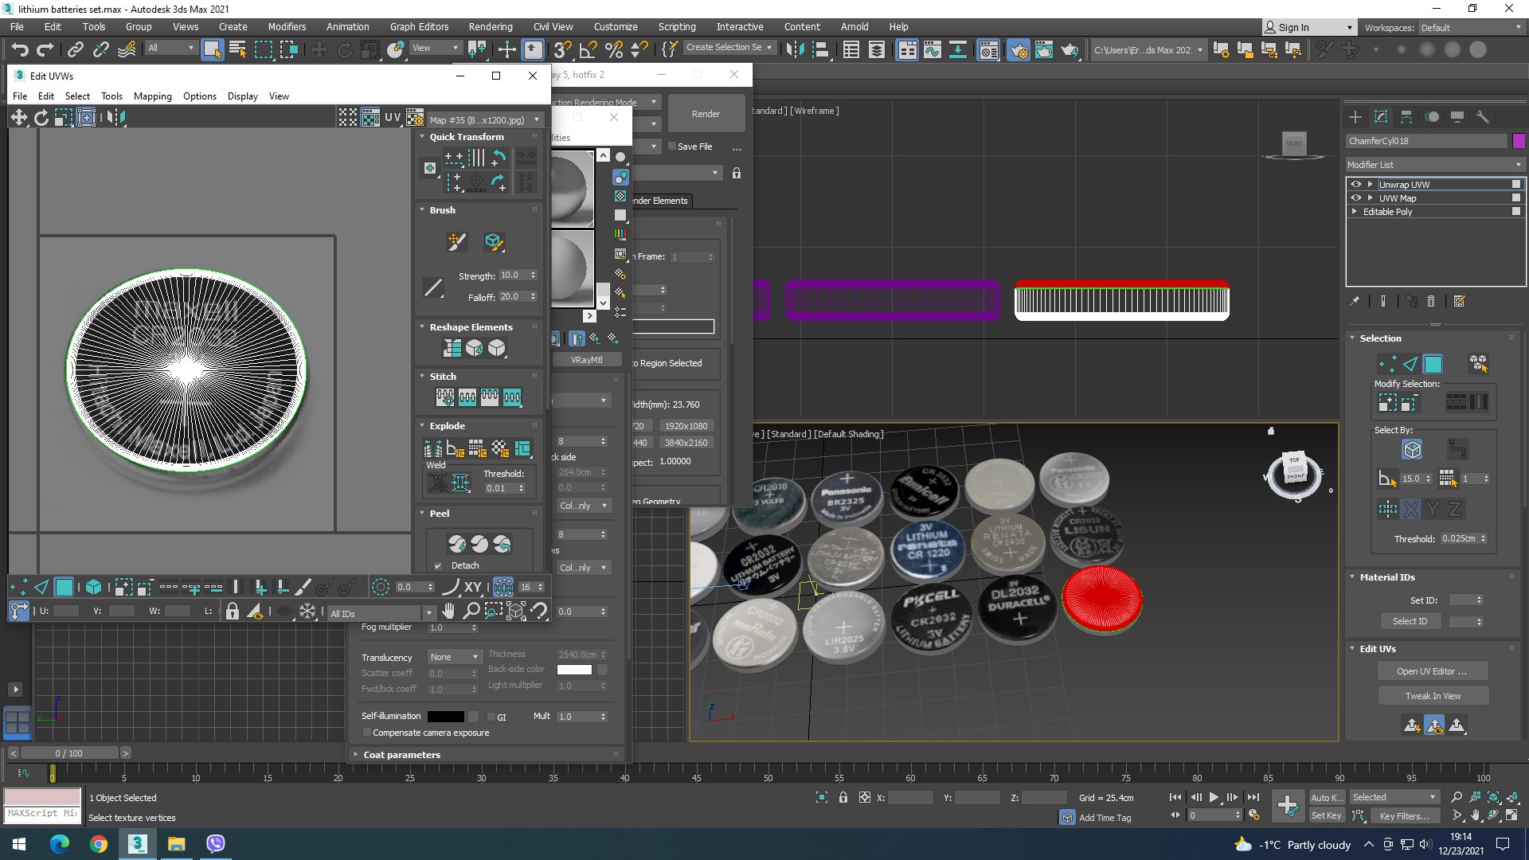The image size is (1529, 860).
Task: Toggle the Detach checkbox in Peel rollout
Action: point(438,566)
